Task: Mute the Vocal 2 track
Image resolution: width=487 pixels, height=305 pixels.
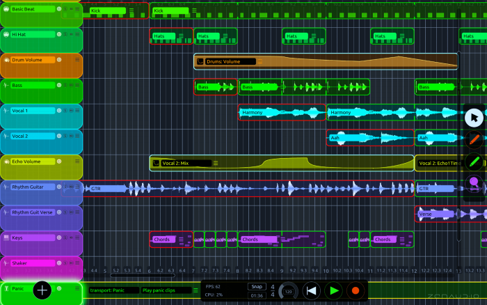Action: (72, 136)
